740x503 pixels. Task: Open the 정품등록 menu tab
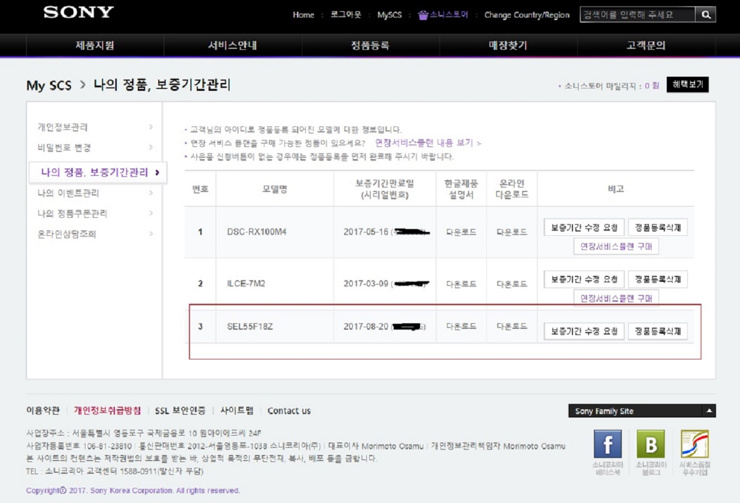(x=370, y=45)
